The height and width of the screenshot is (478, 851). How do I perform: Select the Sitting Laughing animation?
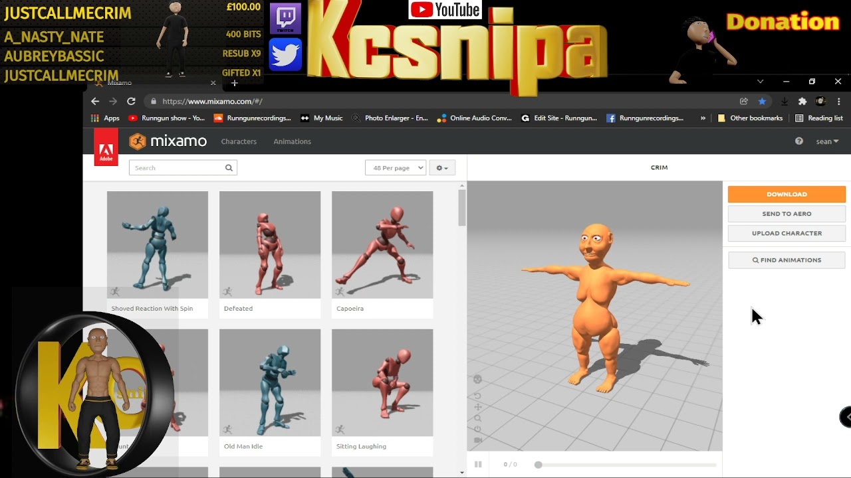click(382, 392)
